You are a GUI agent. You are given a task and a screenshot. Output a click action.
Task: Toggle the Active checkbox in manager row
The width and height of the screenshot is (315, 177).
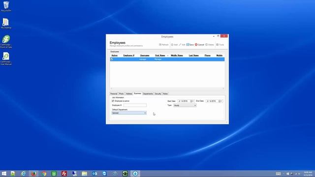[112, 59]
